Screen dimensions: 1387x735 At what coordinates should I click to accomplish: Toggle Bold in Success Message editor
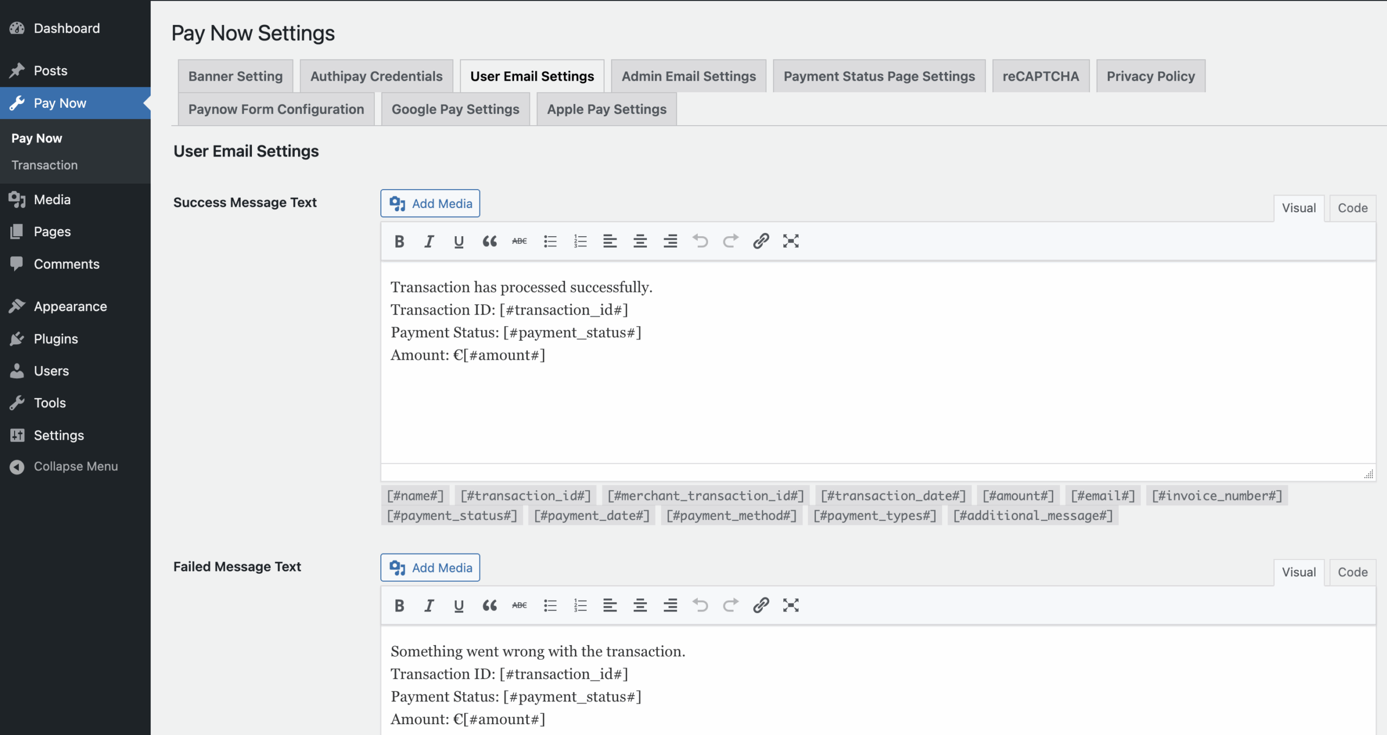399,242
